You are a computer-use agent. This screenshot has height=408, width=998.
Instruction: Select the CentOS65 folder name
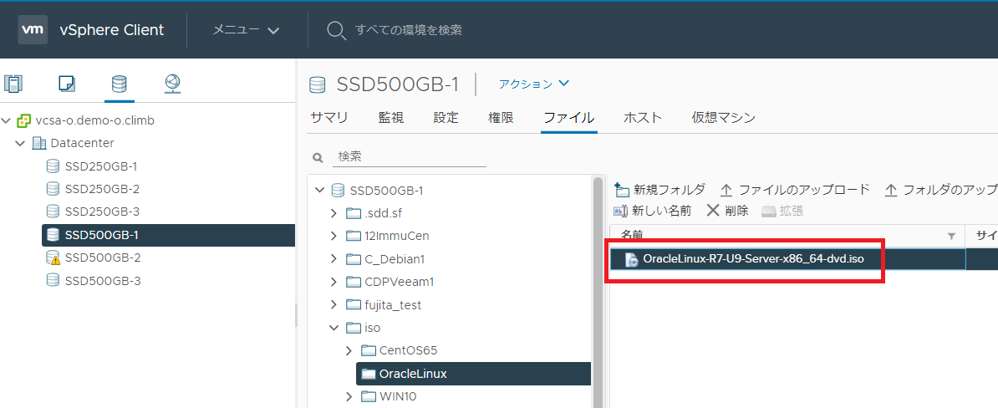pyautogui.click(x=408, y=350)
